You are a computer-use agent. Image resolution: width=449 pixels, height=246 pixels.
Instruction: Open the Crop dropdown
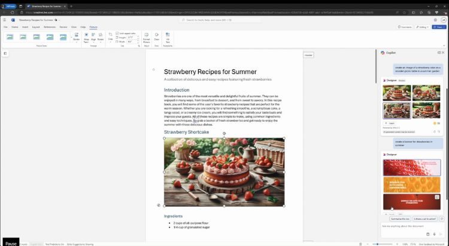point(110,37)
